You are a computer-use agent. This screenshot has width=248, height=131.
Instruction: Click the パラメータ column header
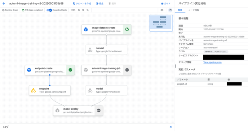pyautogui.click(x=183, y=80)
